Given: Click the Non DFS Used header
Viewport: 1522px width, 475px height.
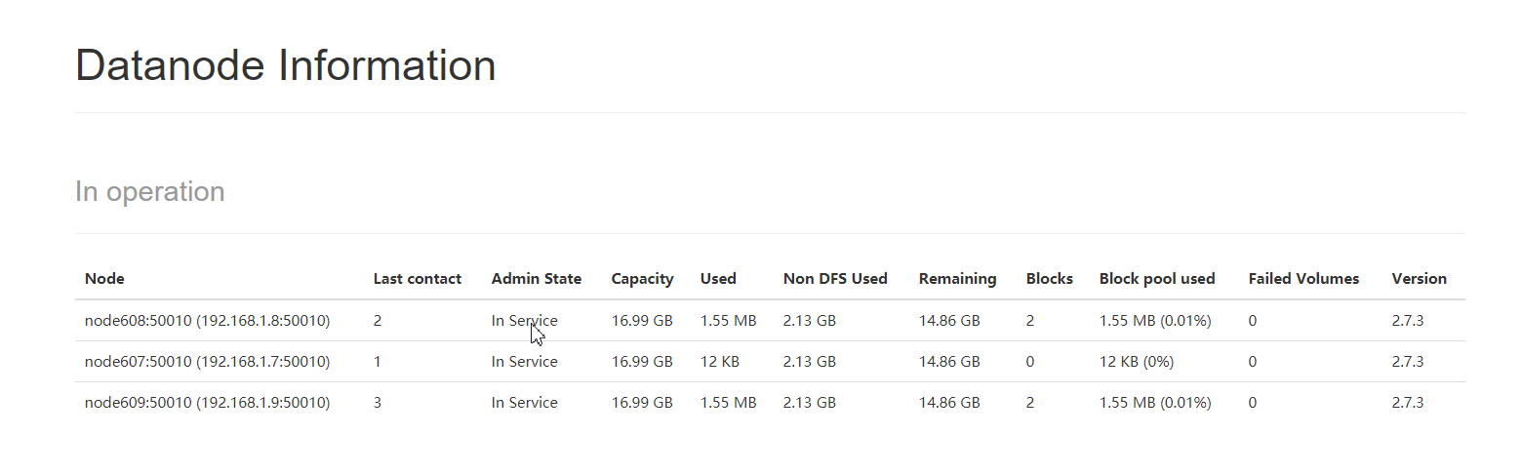Looking at the screenshot, I should 834,279.
